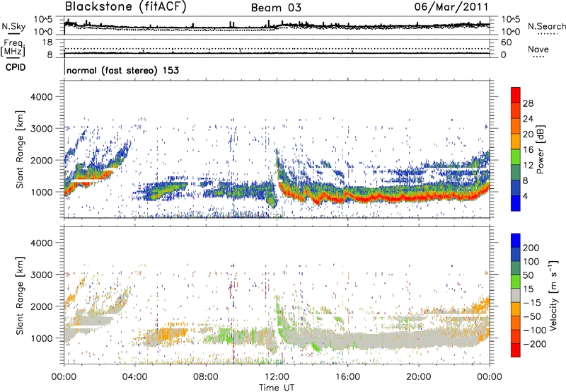This screenshot has height=392, width=566.
Task: Click the '200' label on the velocity colorbar
Action: [x=531, y=248]
